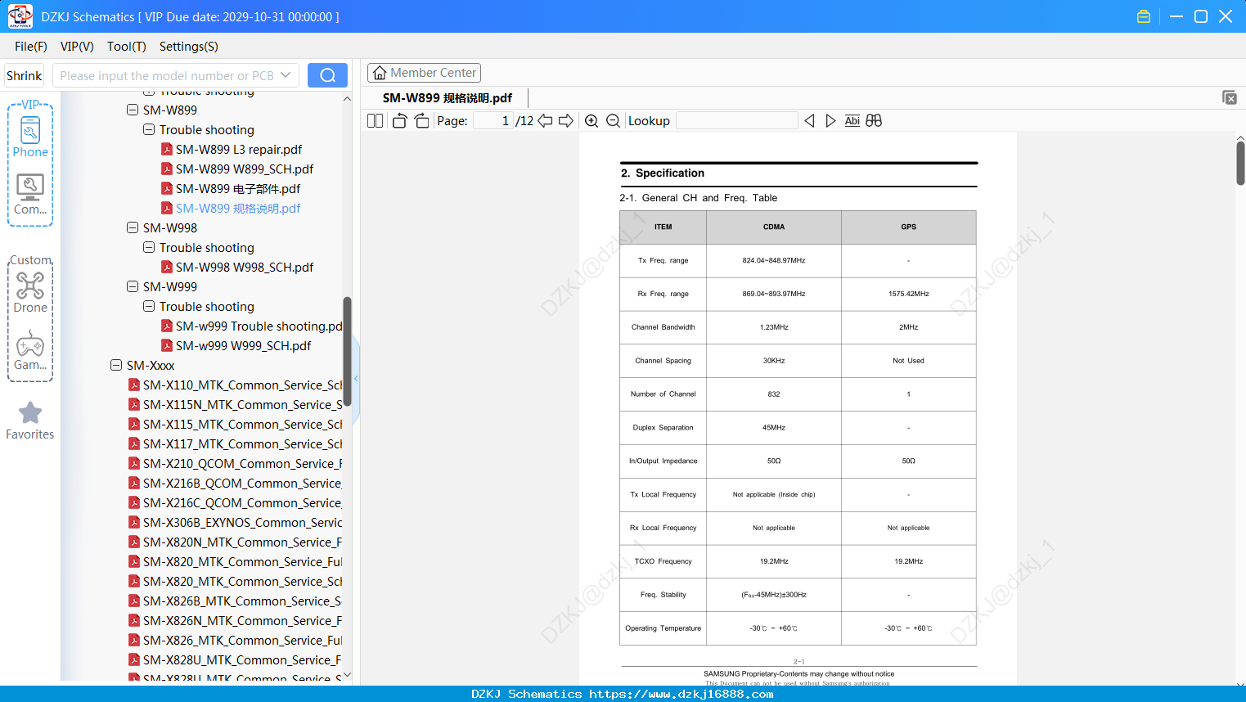Collapse Trouble shooting under SM-W998

(x=149, y=247)
